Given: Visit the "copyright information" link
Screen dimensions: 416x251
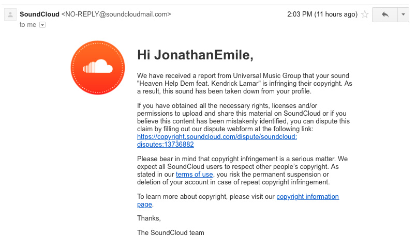Looking at the screenshot, I should (307, 197).
